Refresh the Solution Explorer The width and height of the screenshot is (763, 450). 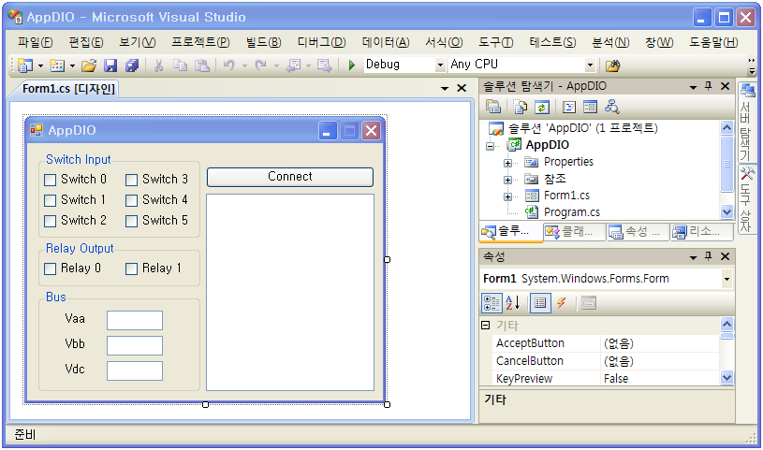pyautogui.click(x=542, y=107)
